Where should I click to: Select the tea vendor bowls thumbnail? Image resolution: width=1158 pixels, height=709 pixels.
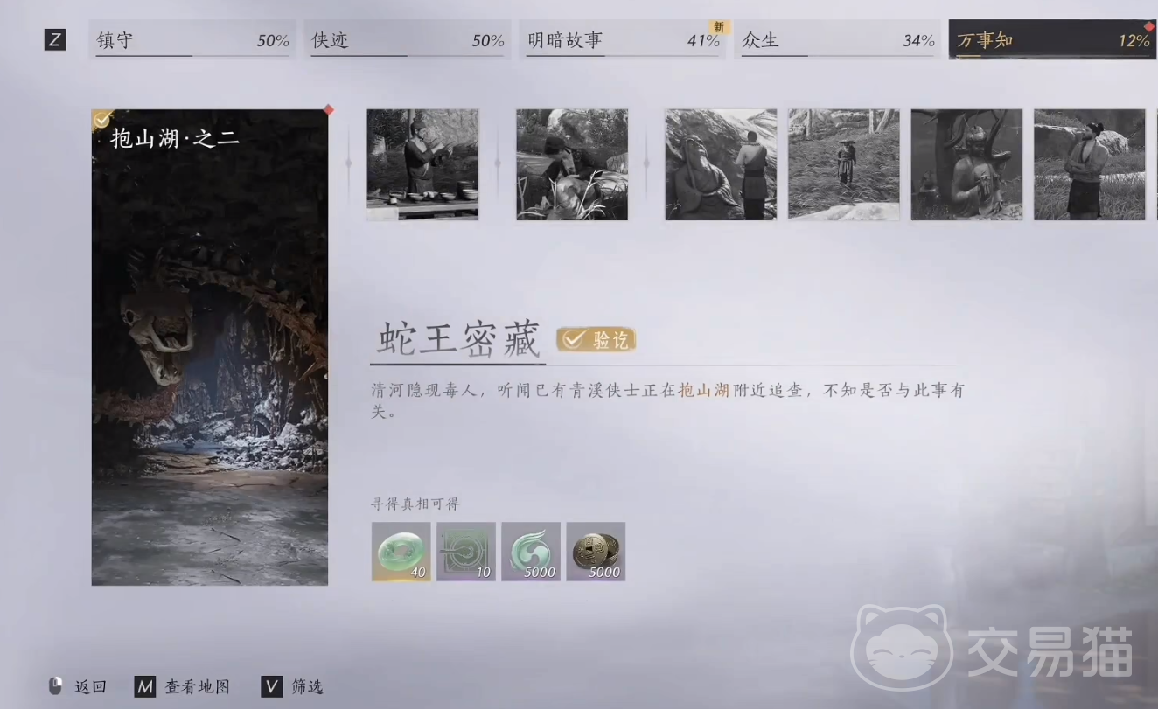pyautogui.click(x=422, y=164)
